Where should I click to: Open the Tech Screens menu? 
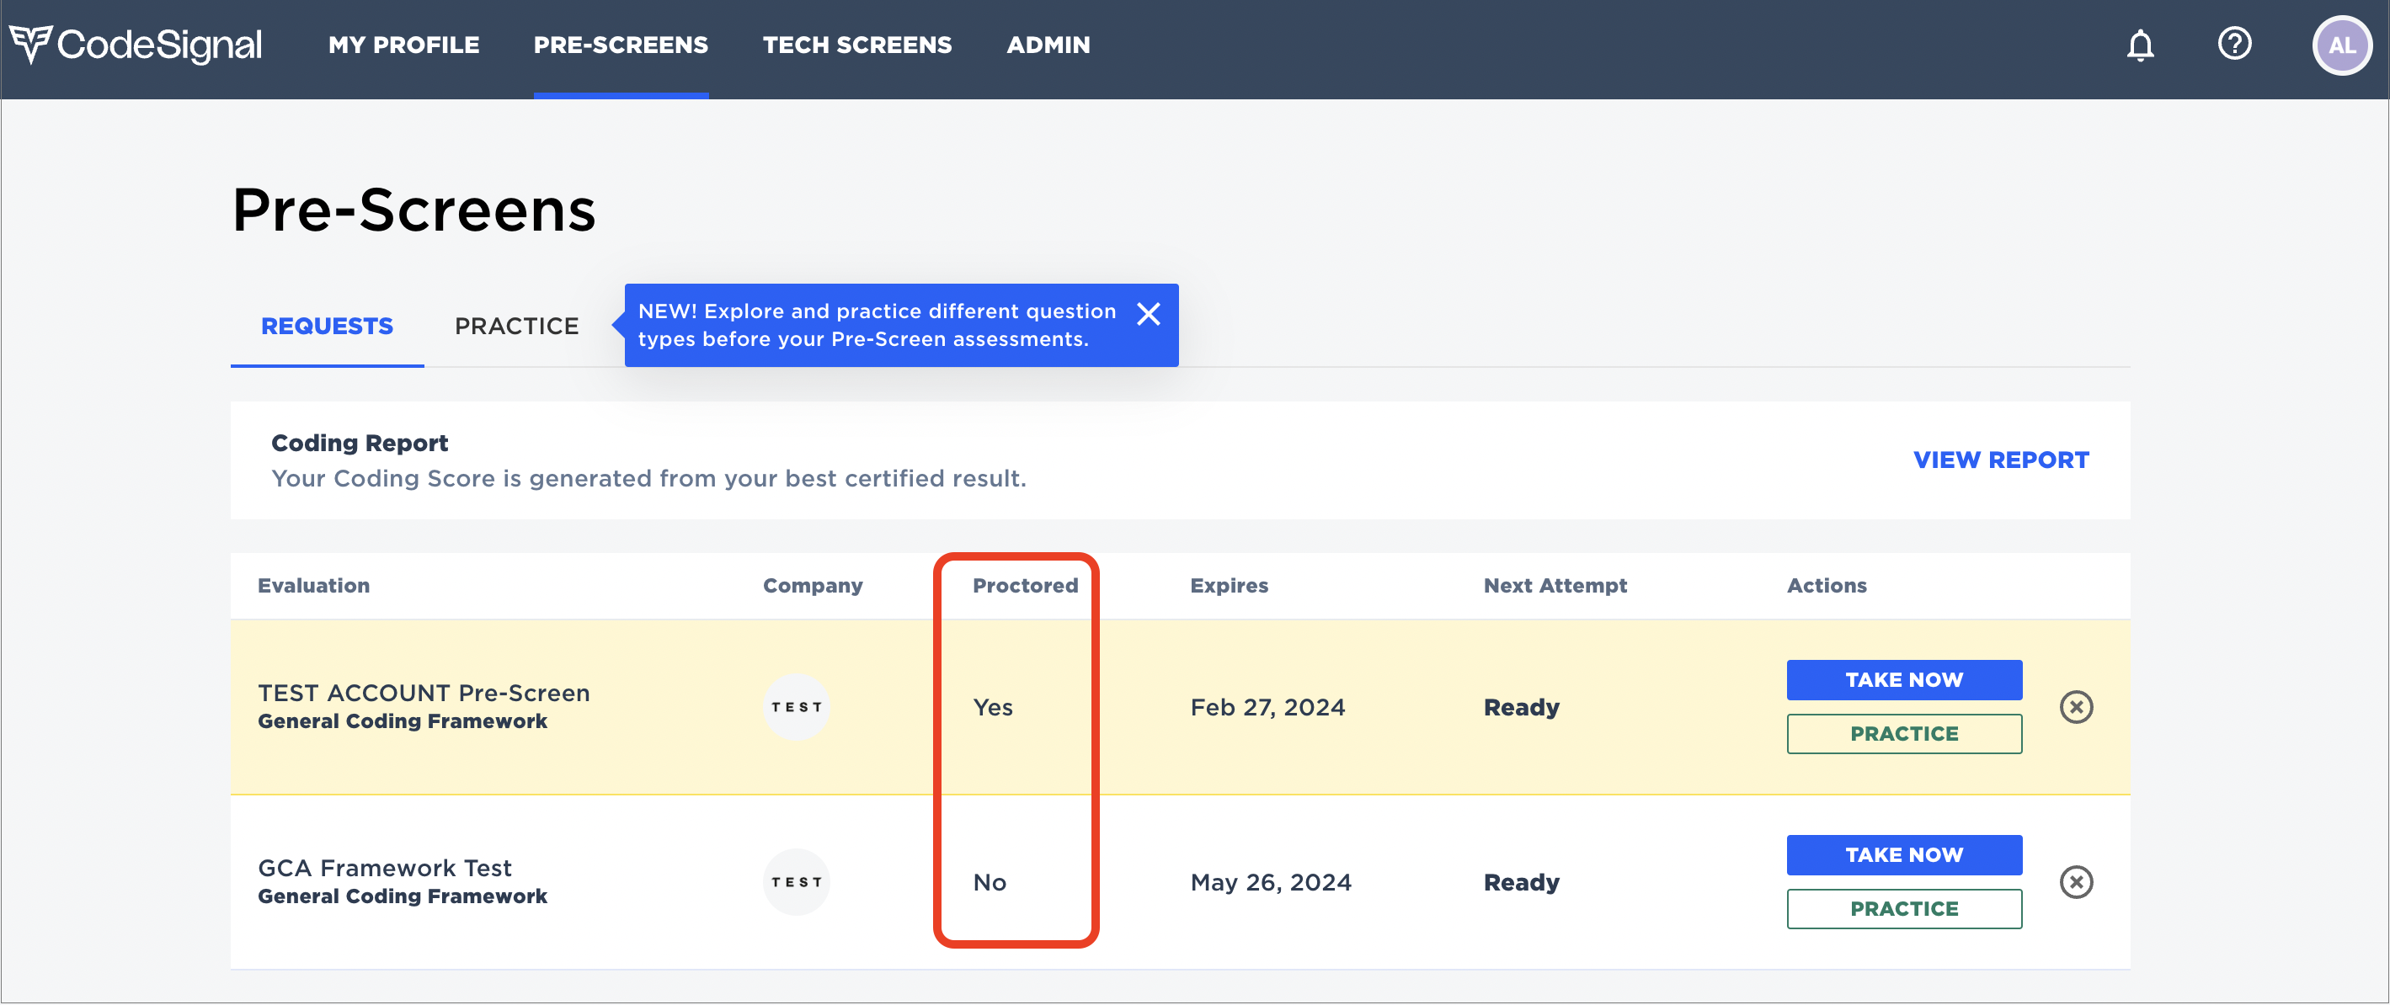[856, 45]
